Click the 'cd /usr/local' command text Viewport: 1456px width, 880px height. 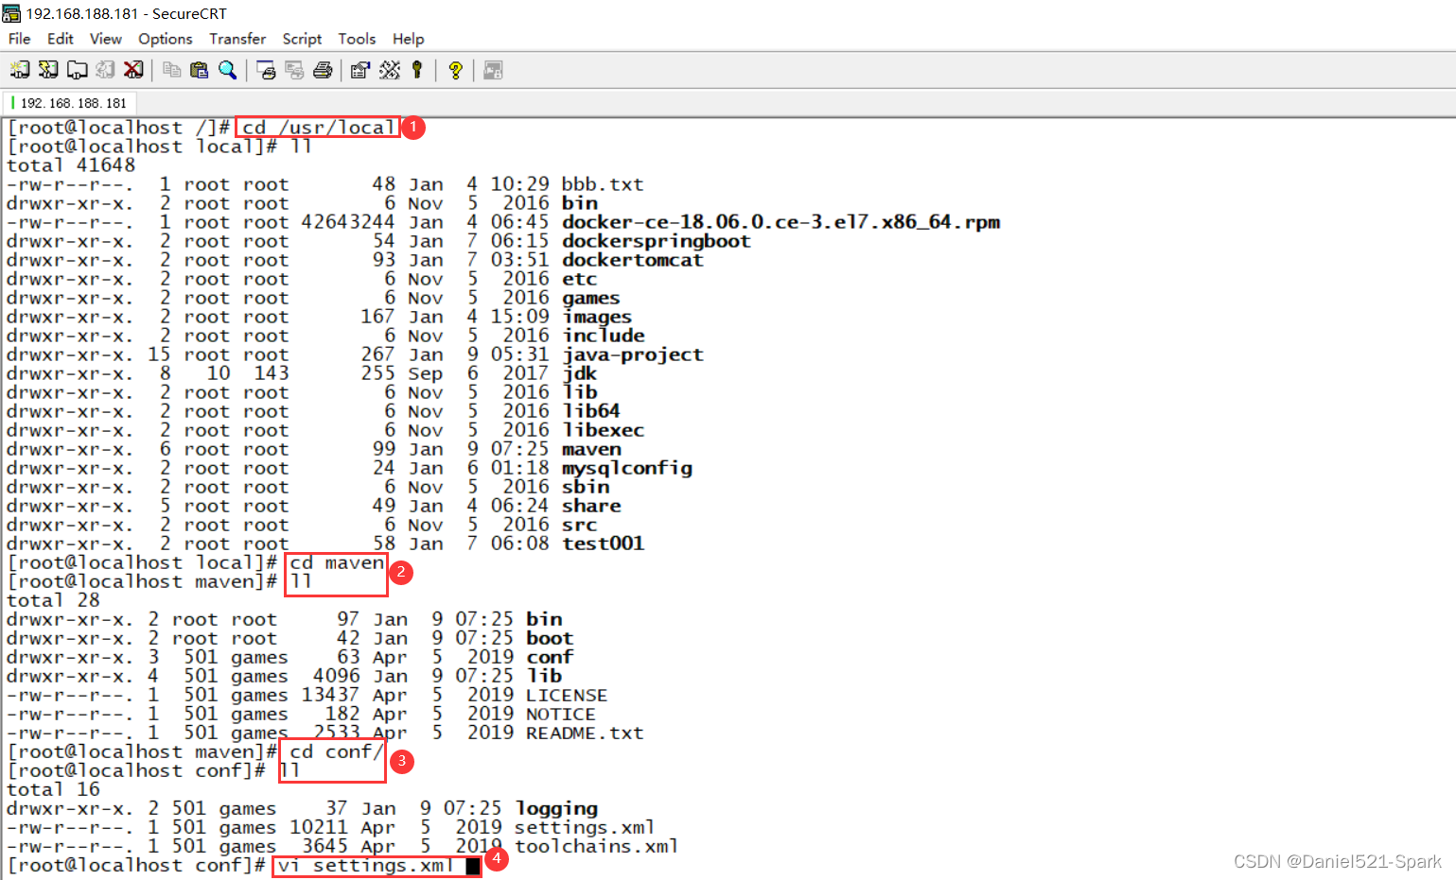[x=318, y=128]
